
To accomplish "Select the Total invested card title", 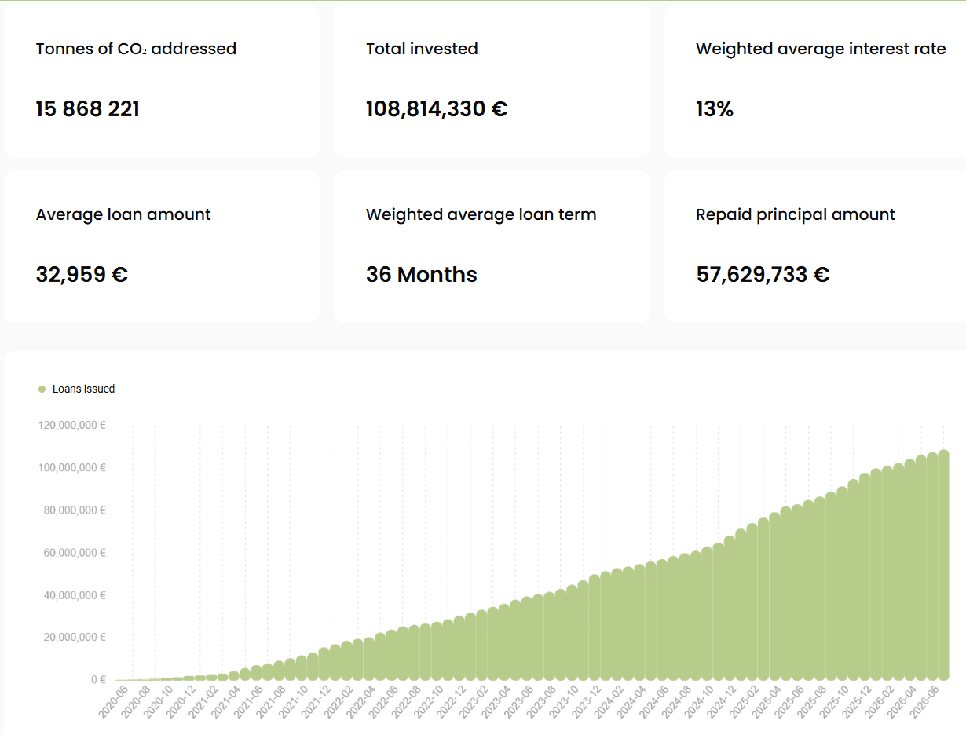I will pos(422,49).
